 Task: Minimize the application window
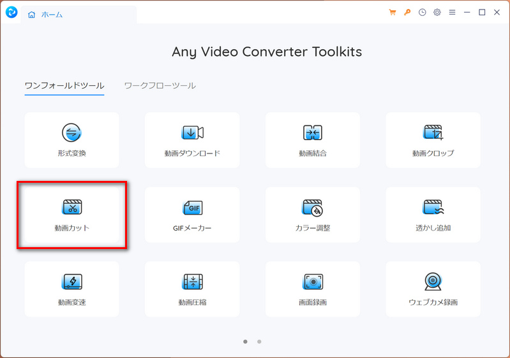pyautogui.click(x=467, y=12)
